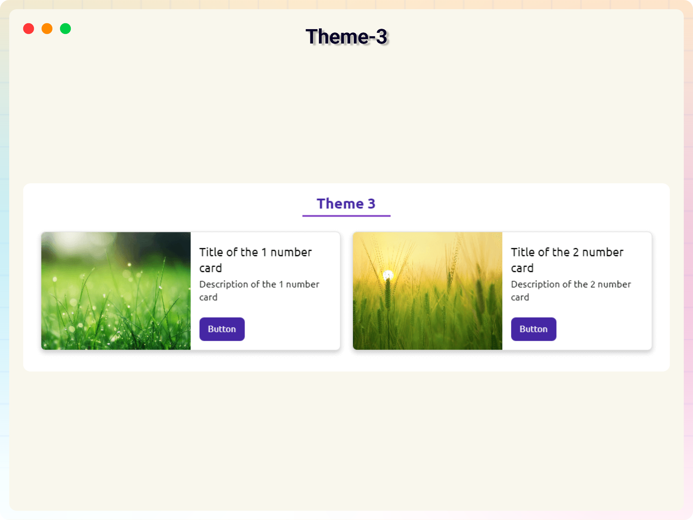Click the purple underline beneath Theme 3
The width and height of the screenshot is (693, 520).
[346, 216]
